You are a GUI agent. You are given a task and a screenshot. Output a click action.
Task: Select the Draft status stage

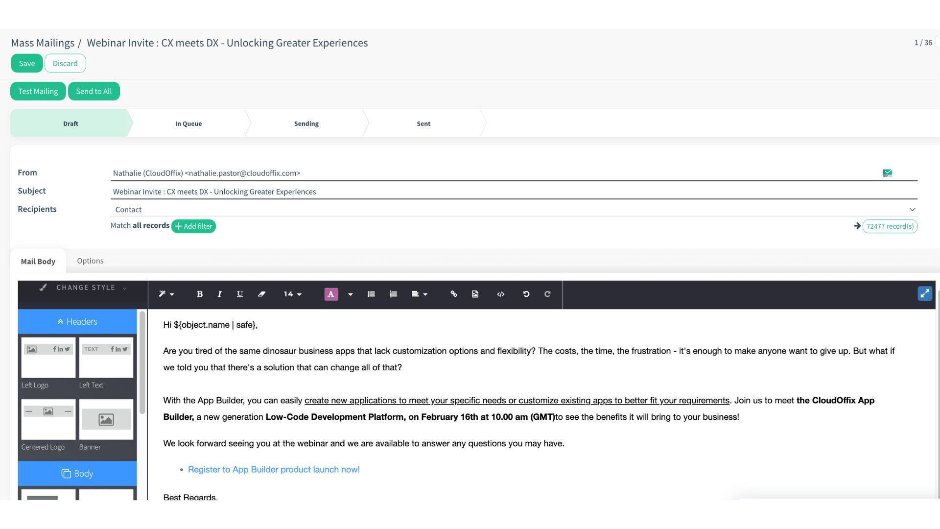(x=70, y=123)
